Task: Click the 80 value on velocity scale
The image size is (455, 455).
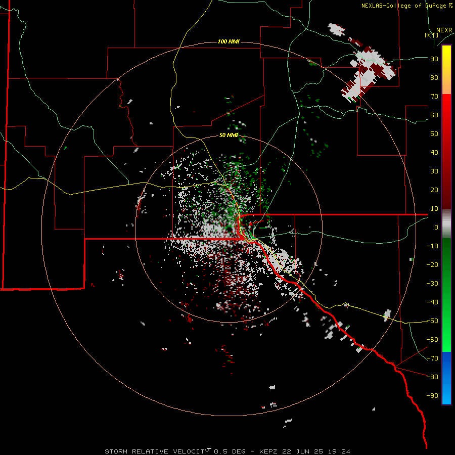Action: coord(434,77)
